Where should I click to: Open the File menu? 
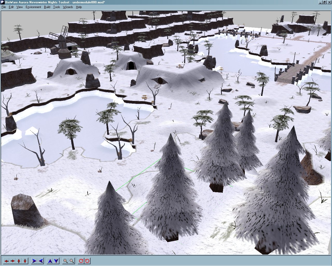coord(4,7)
